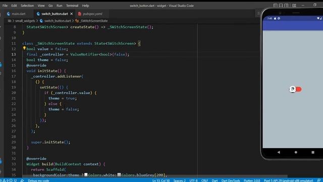Click the switch_button.dart breadcrumb
Viewport: 323px width, 182px height.
point(58,21)
